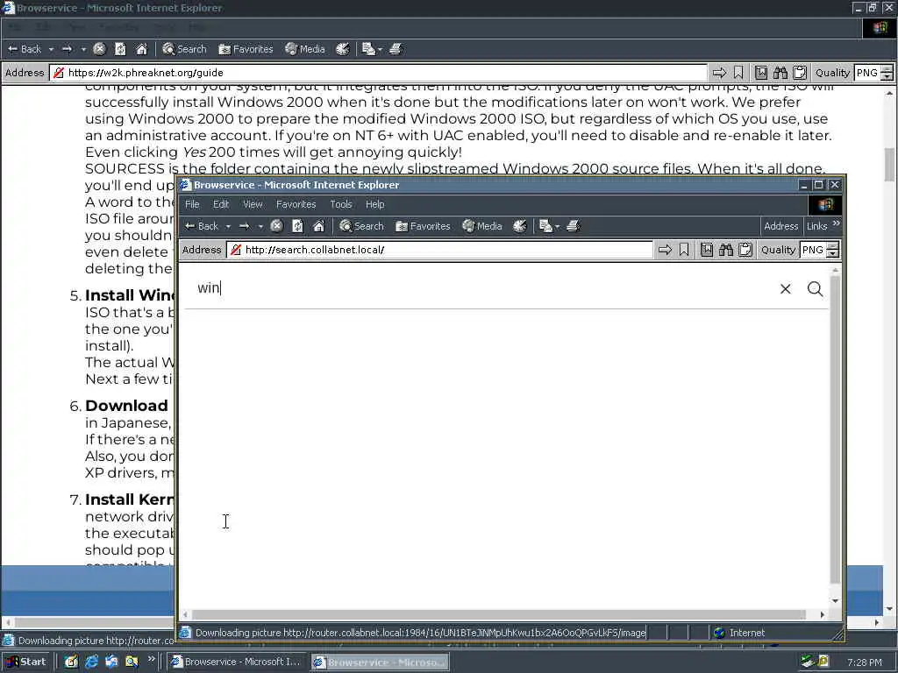Open Search in the background window toolbar

(x=184, y=49)
